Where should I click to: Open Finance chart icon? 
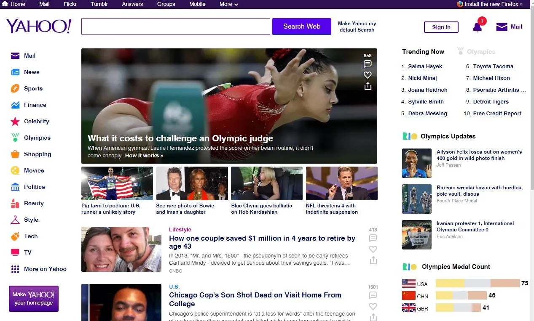coord(15,105)
